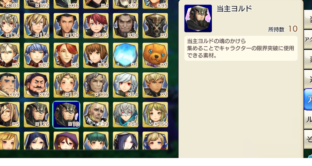This screenshot has width=312, height=166.
Task: Select the helmeted soul shard with ×126
Action: pos(36,115)
